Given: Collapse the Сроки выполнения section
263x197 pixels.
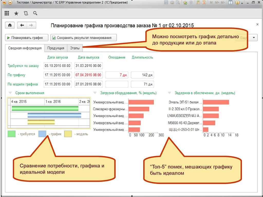Looking at the screenshot, I should (x=10, y=93).
